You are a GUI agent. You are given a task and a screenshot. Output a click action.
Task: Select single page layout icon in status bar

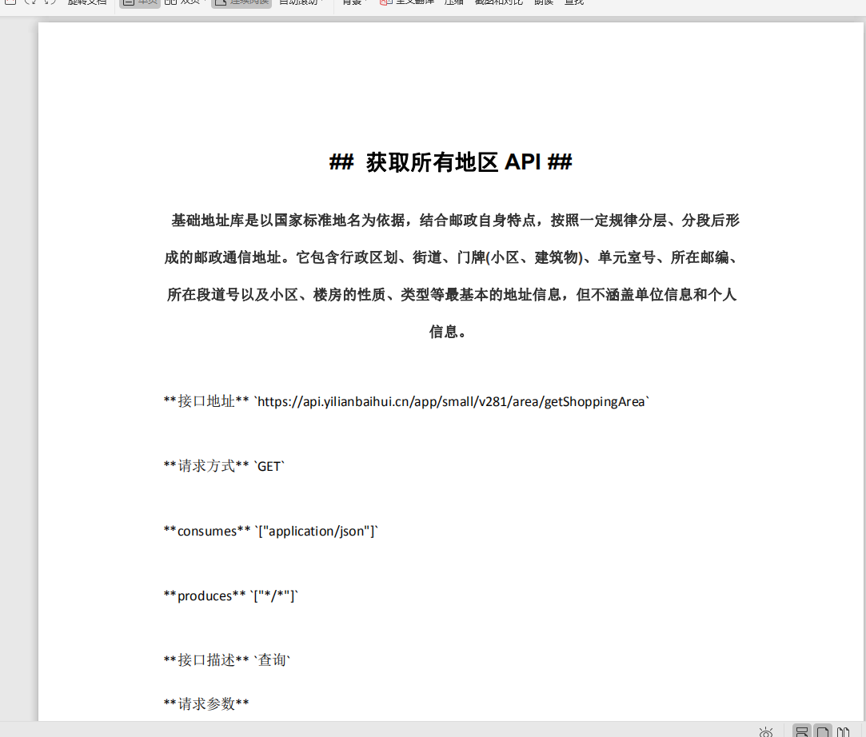coord(823,731)
